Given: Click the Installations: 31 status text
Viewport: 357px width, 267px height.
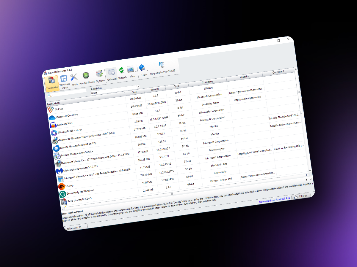Looking at the screenshot, I should [73, 228].
